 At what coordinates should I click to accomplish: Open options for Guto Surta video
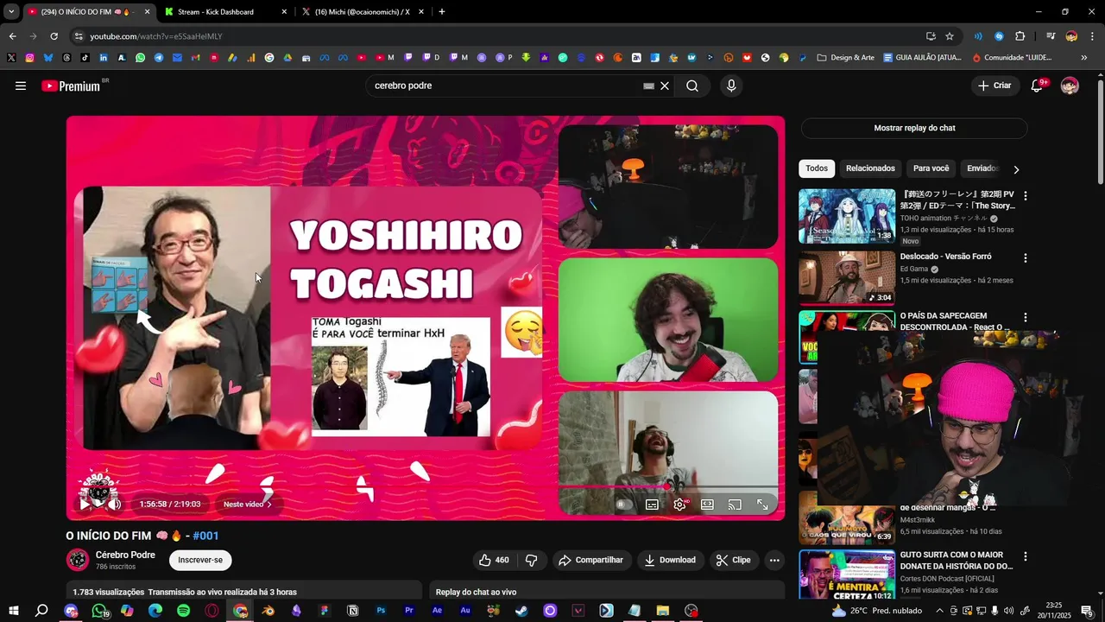click(x=1026, y=556)
